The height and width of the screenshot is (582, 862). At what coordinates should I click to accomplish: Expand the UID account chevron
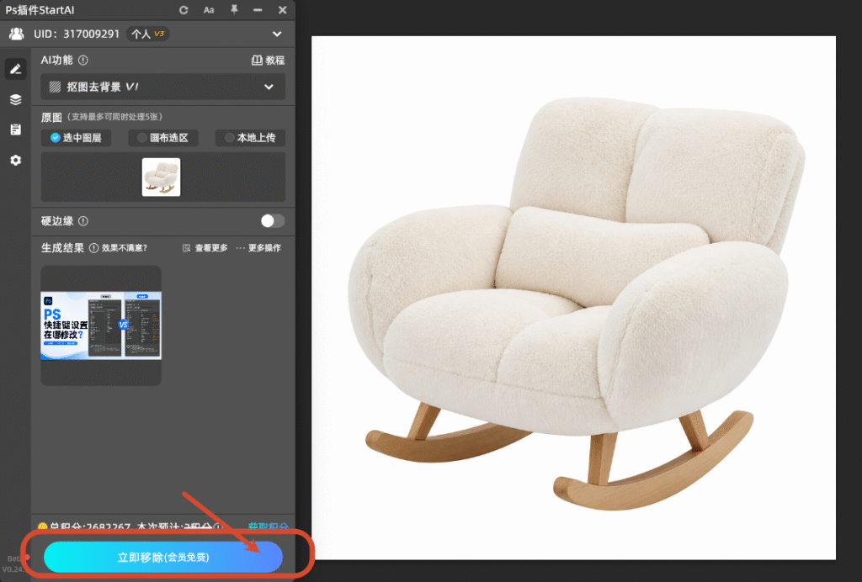[x=277, y=34]
